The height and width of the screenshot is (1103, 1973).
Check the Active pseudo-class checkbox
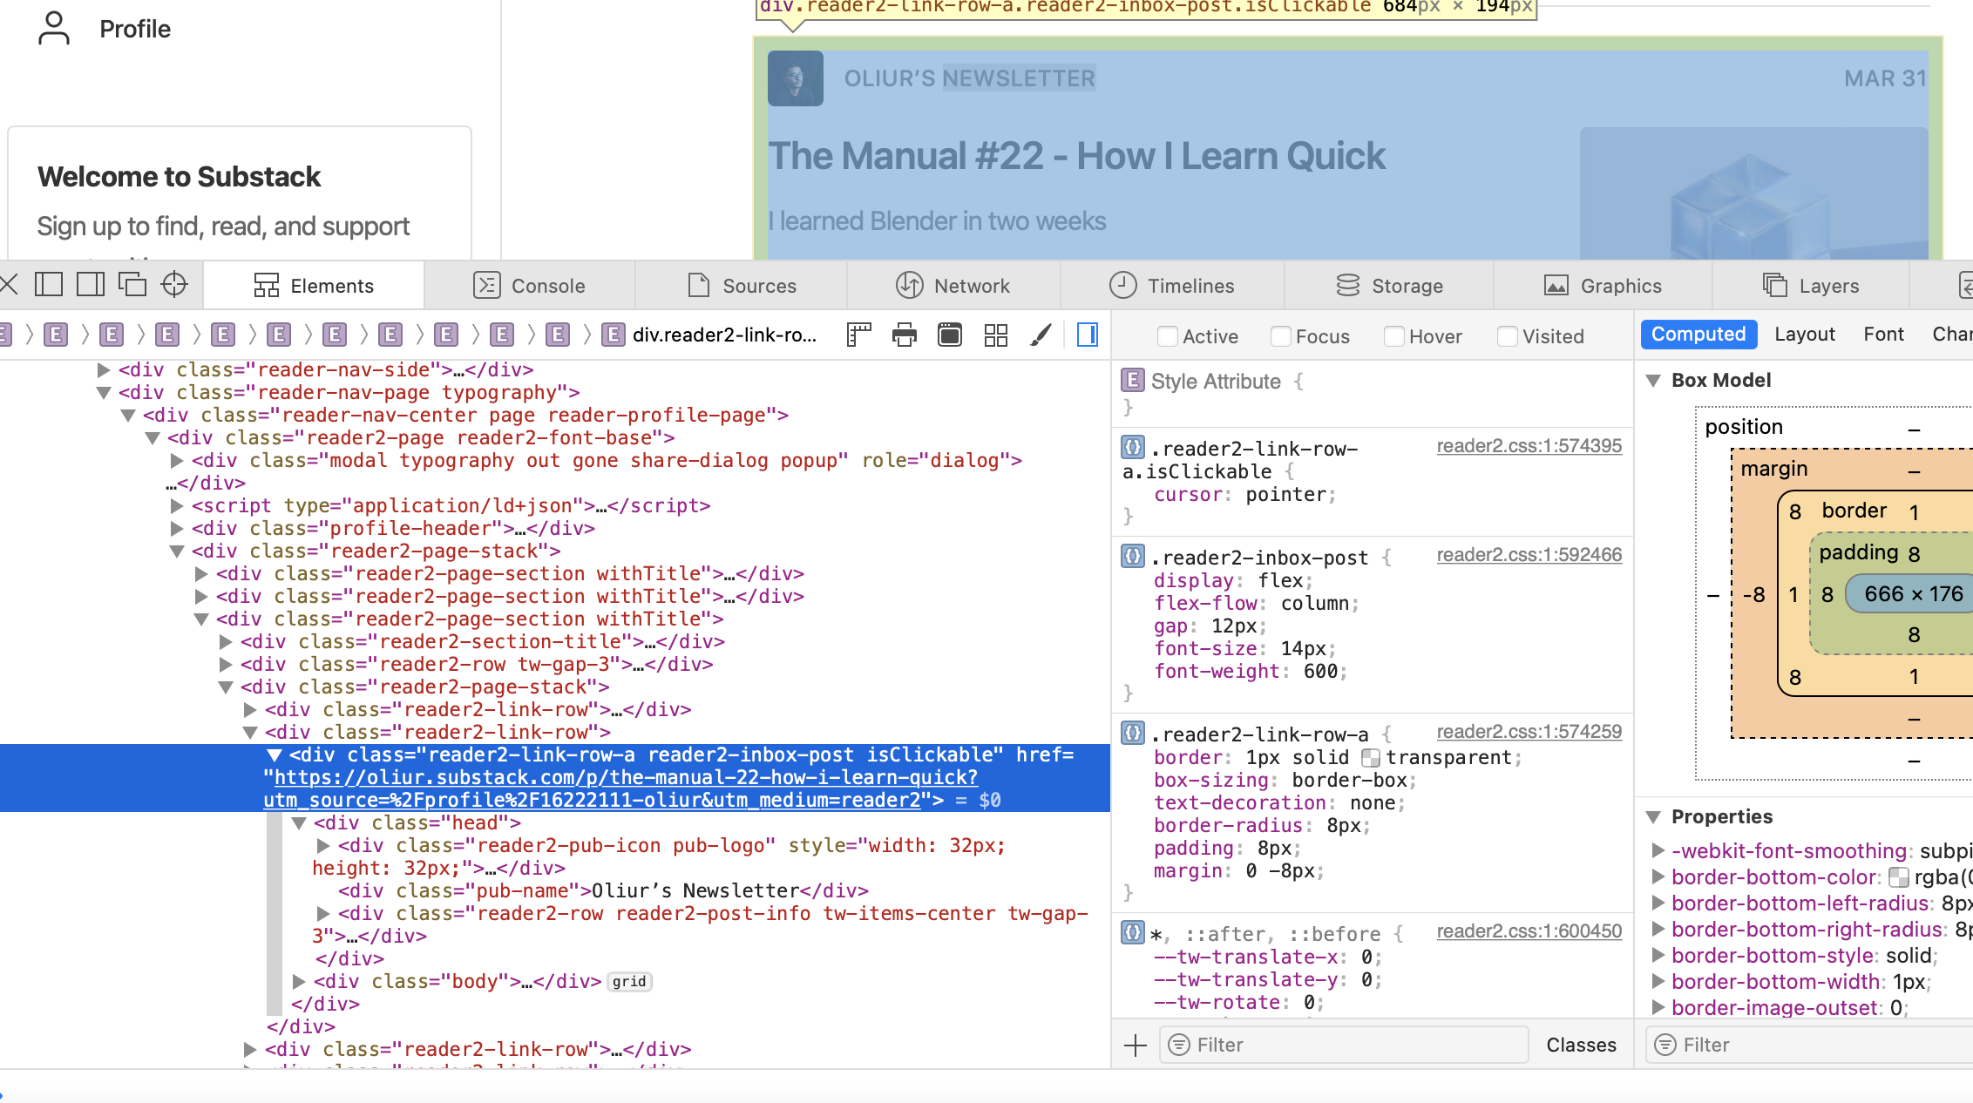1168,336
